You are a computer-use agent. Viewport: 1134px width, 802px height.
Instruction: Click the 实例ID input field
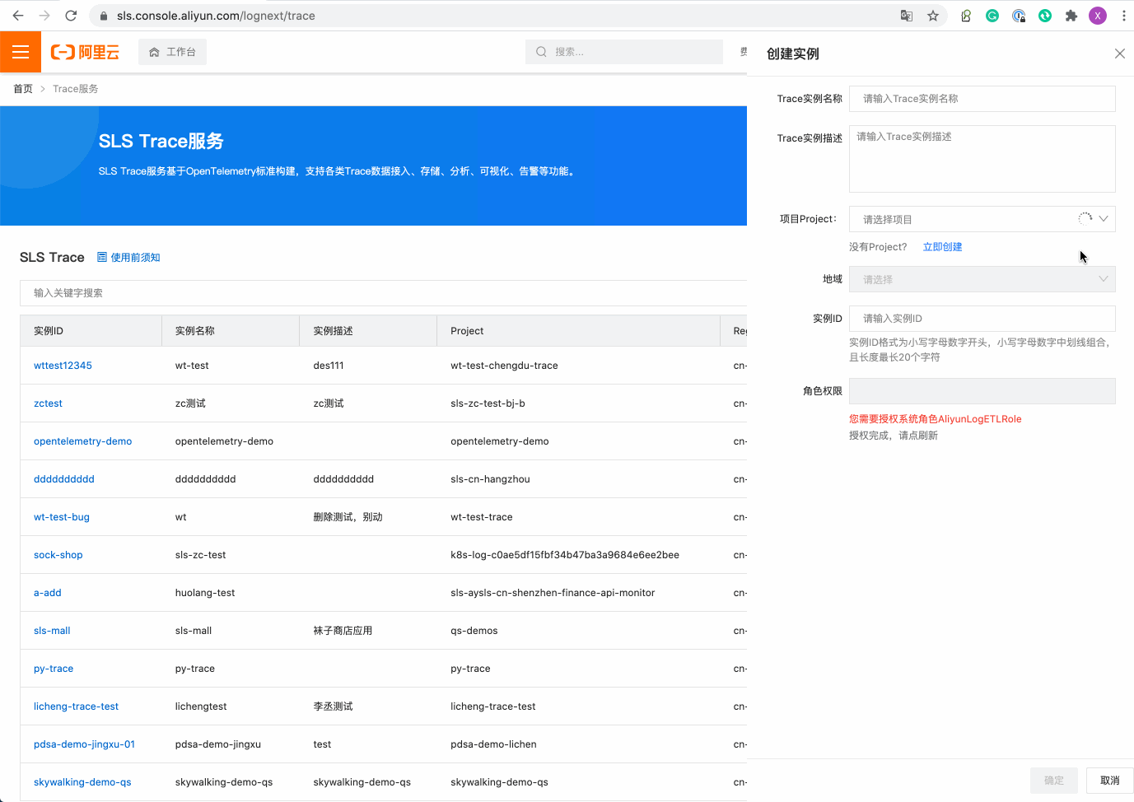982,319
